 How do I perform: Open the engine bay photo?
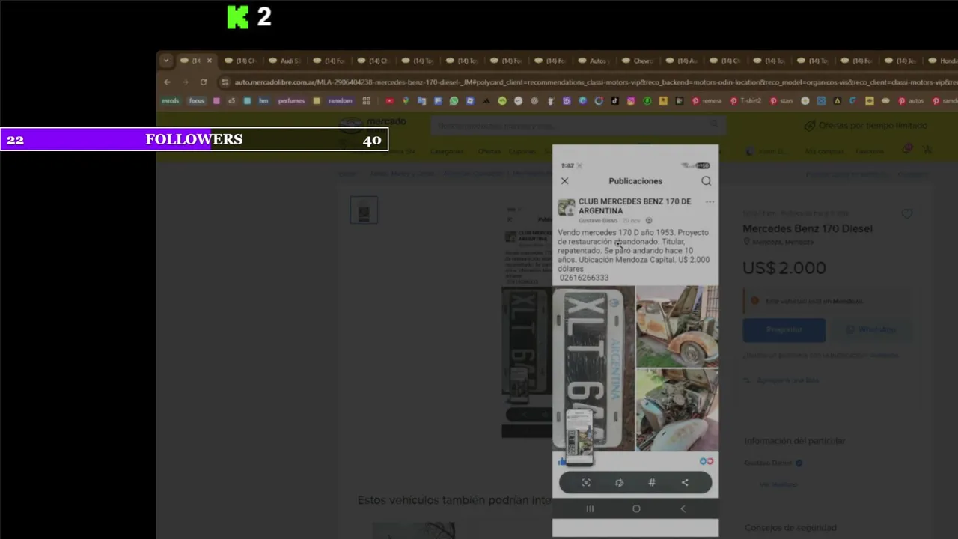677,409
